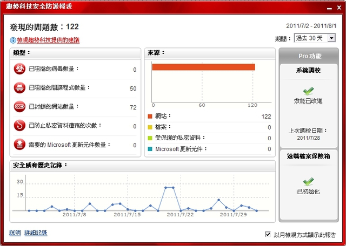Click the orange 網站 legend swatch
346x246 pixels.
150,117
